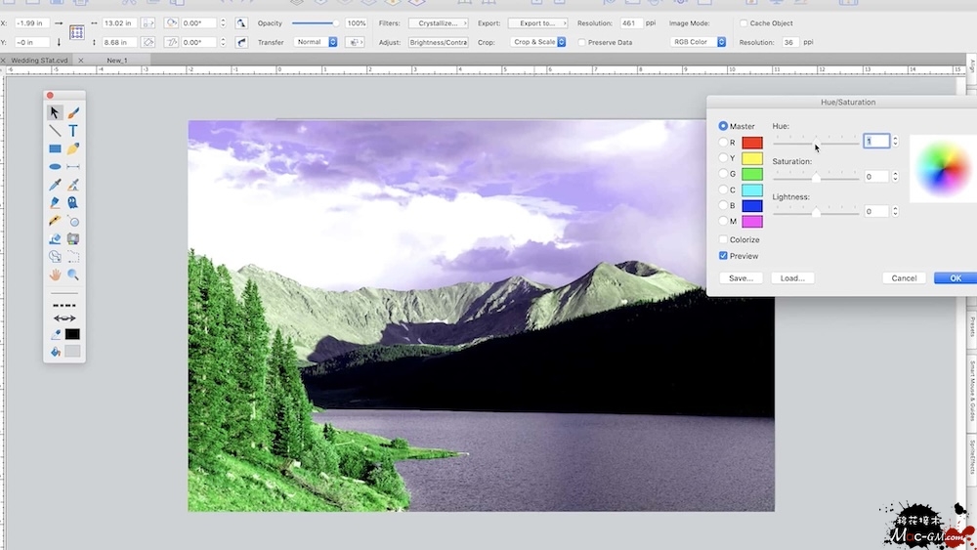Screen dimensions: 977x550
Task: Enable the Colorize checkbox
Action: pyautogui.click(x=723, y=239)
